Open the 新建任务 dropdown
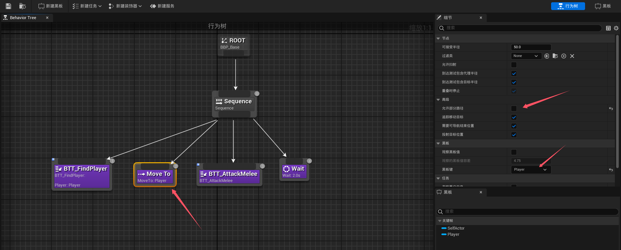621x250 pixels. click(87, 6)
